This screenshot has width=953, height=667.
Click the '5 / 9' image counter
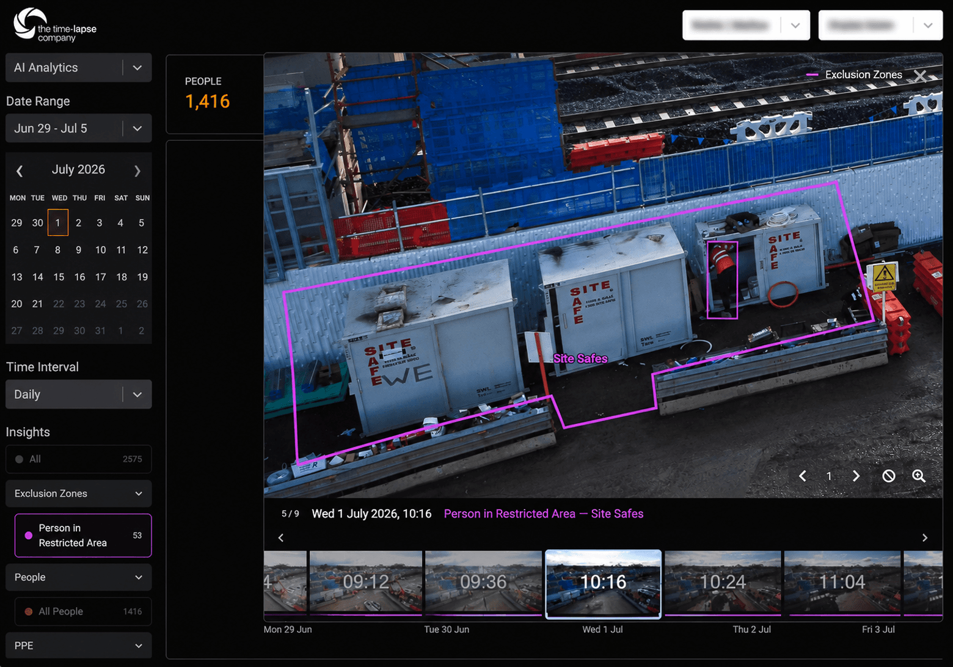[x=290, y=514]
